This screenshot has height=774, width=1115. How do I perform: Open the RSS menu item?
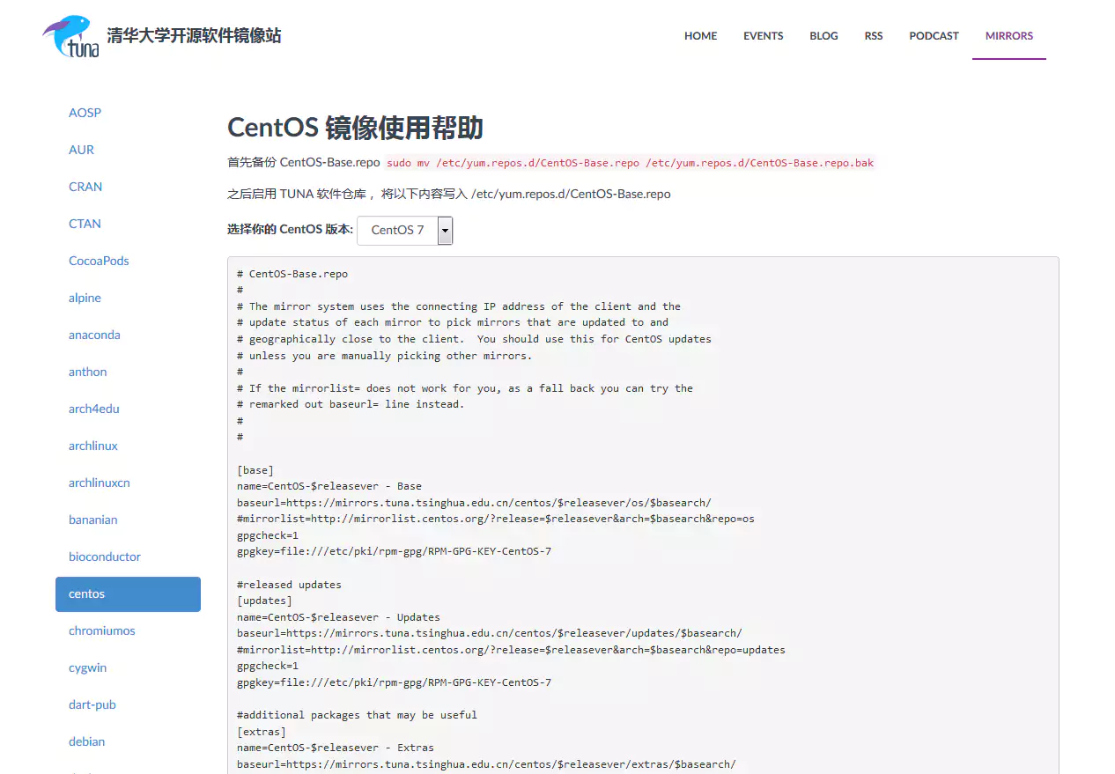coord(873,36)
